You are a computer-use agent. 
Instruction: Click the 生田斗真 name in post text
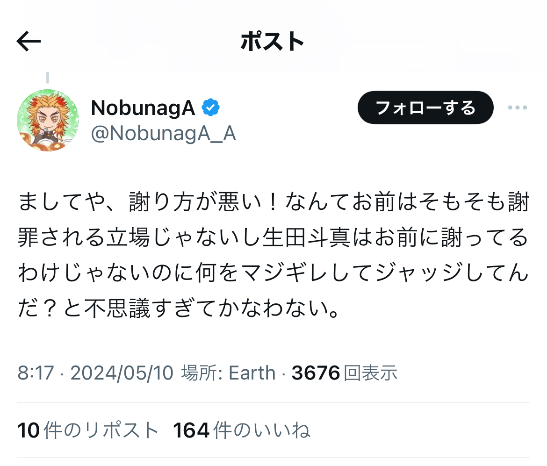(306, 237)
